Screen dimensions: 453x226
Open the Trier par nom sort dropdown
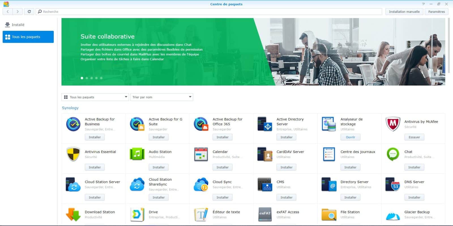[x=162, y=97]
